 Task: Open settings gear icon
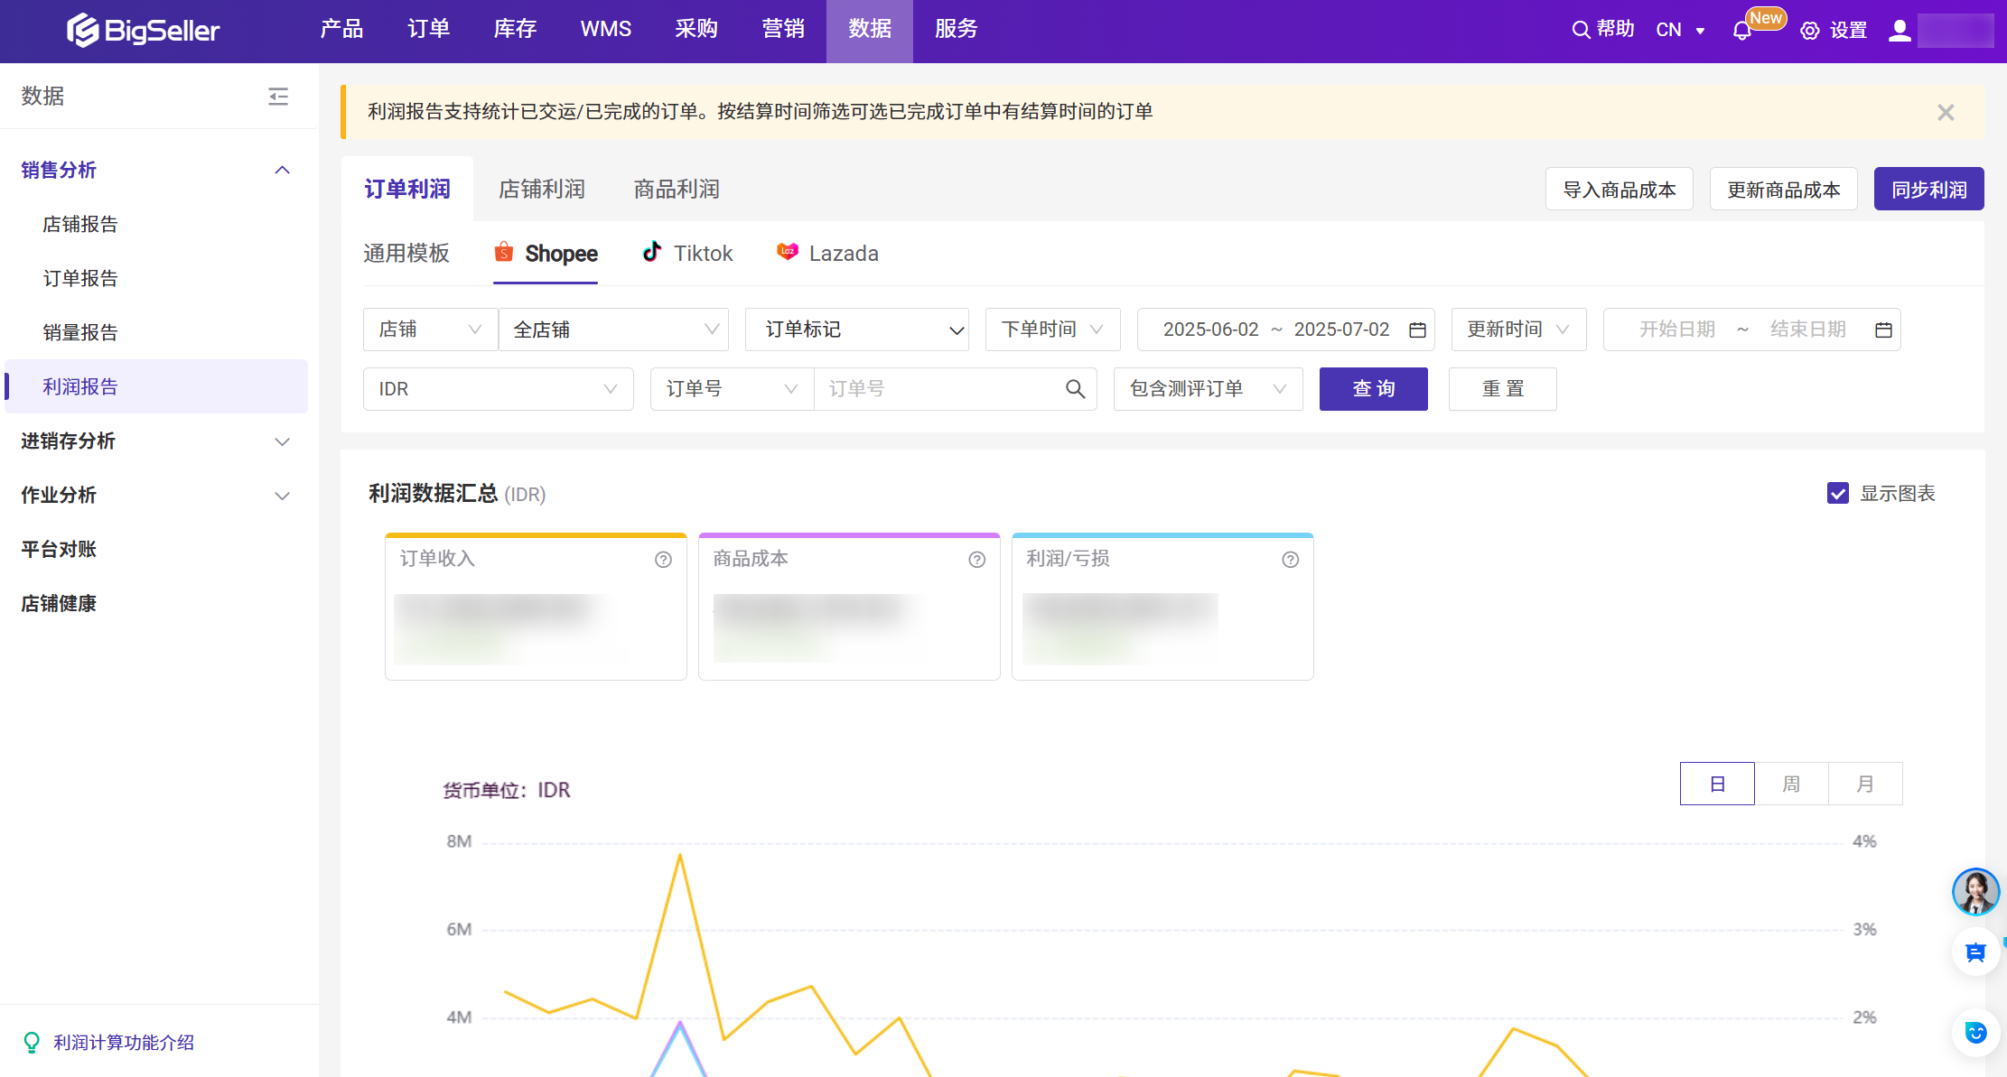click(1809, 31)
